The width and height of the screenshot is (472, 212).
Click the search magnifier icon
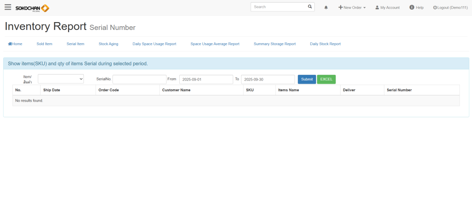click(310, 7)
